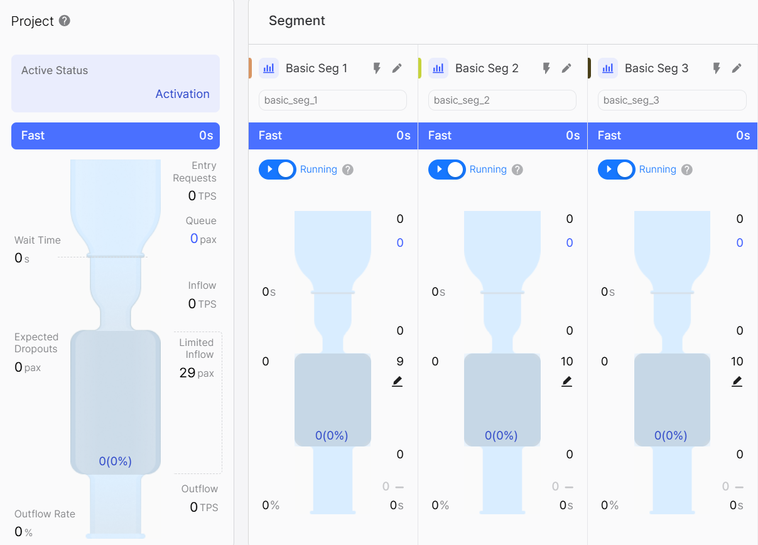
Task: Open Basic Seg 3 chart statistics icon
Action: [x=608, y=68]
